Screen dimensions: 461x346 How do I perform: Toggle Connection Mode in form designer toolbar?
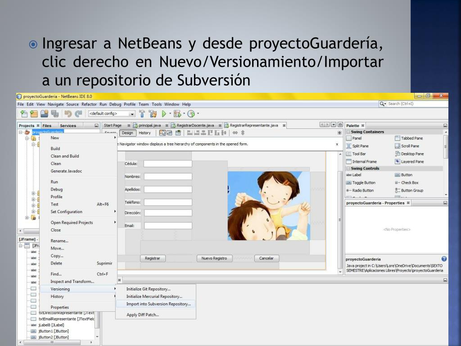[x=170, y=133]
